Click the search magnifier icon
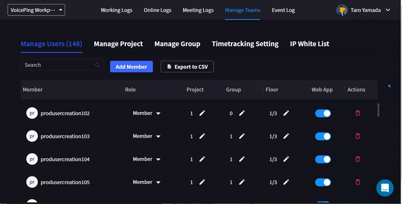This screenshot has height=204, width=402. coord(98,65)
